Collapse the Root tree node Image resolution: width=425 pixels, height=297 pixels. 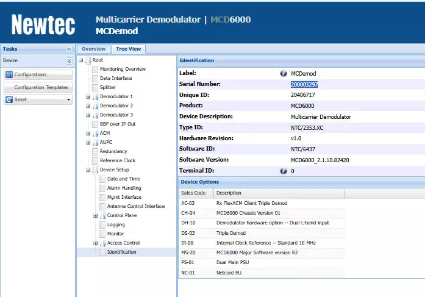click(x=80, y=60)
